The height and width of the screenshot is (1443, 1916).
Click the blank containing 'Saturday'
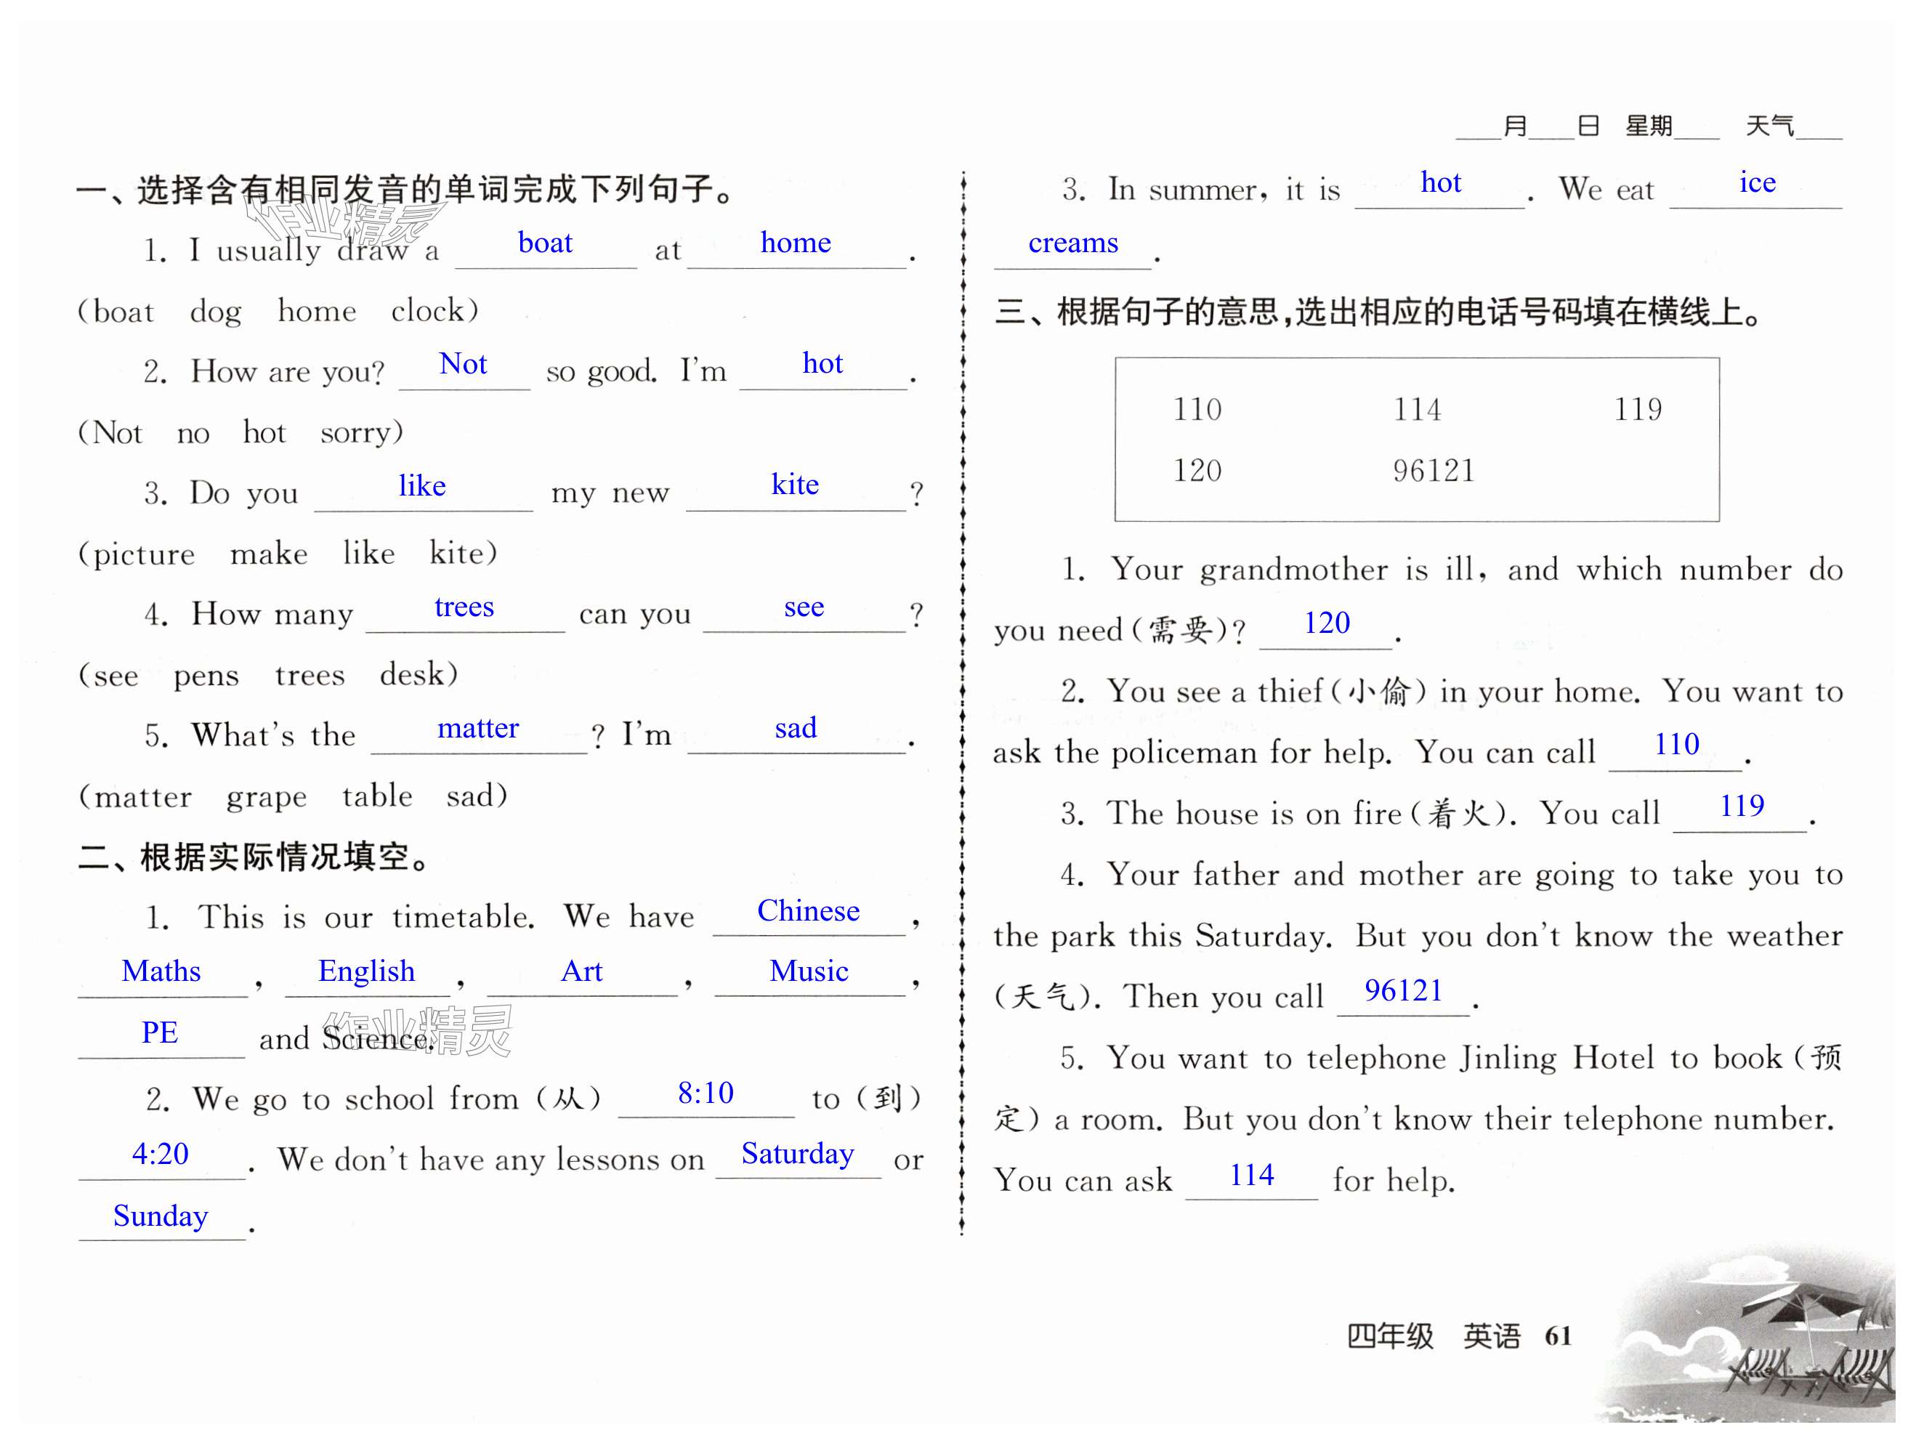[x=798, y=1154]
